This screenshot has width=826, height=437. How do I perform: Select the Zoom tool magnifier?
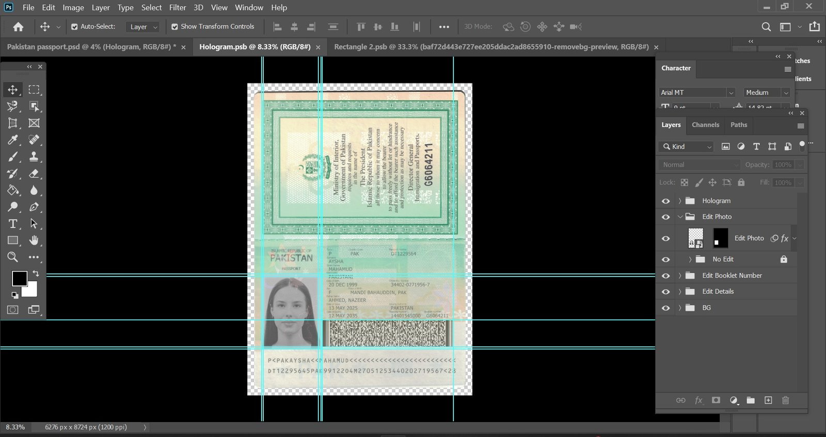coord(13,257)
